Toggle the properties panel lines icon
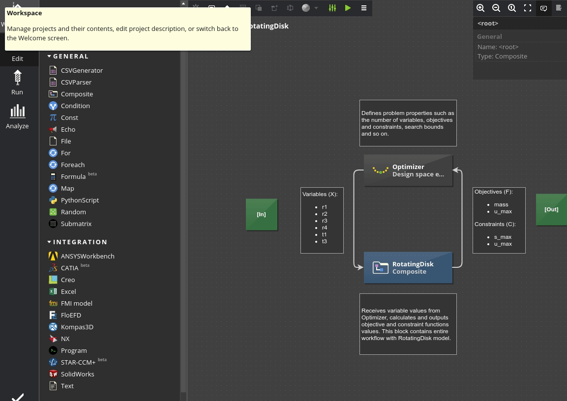Image resolution: width=567 pixels, height=401 pixels. [559, 8]
